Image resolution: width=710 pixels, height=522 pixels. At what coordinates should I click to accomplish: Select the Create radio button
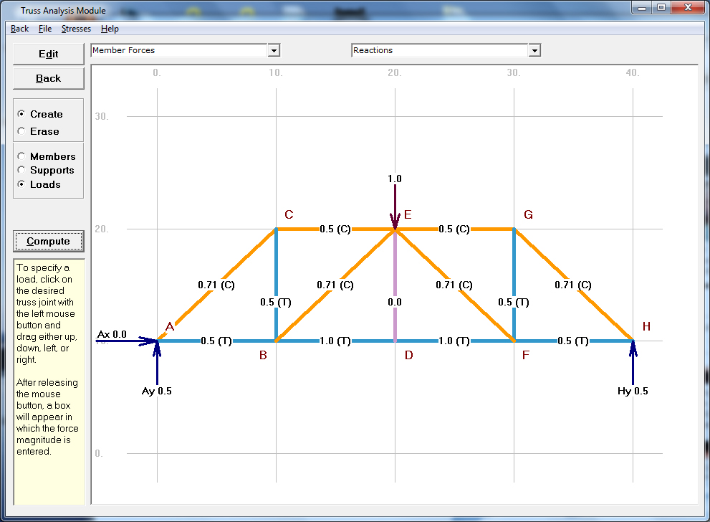[19, 114]
